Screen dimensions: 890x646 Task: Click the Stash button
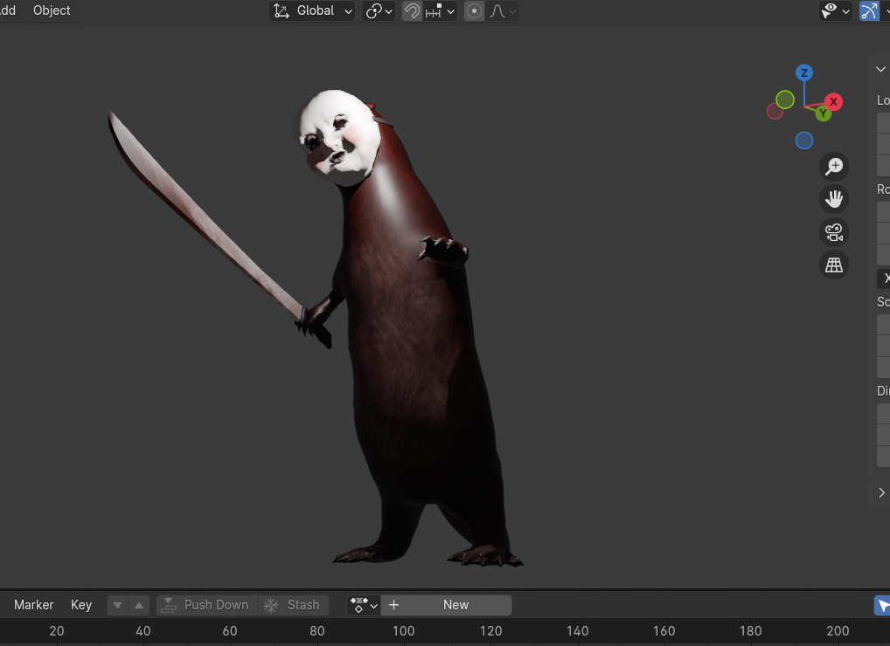coord(294,605)
